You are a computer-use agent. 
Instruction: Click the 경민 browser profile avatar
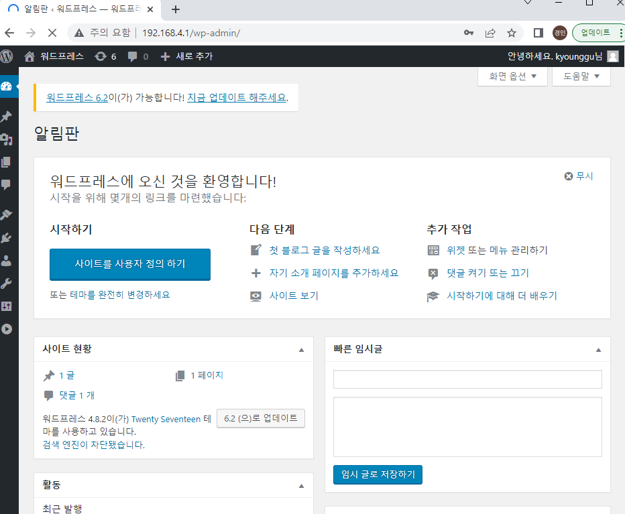pyautogui.click(x=560, y=33)
